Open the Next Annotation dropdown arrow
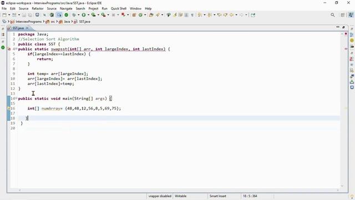This screenshot has height=200, width=355. pos(205,15)
